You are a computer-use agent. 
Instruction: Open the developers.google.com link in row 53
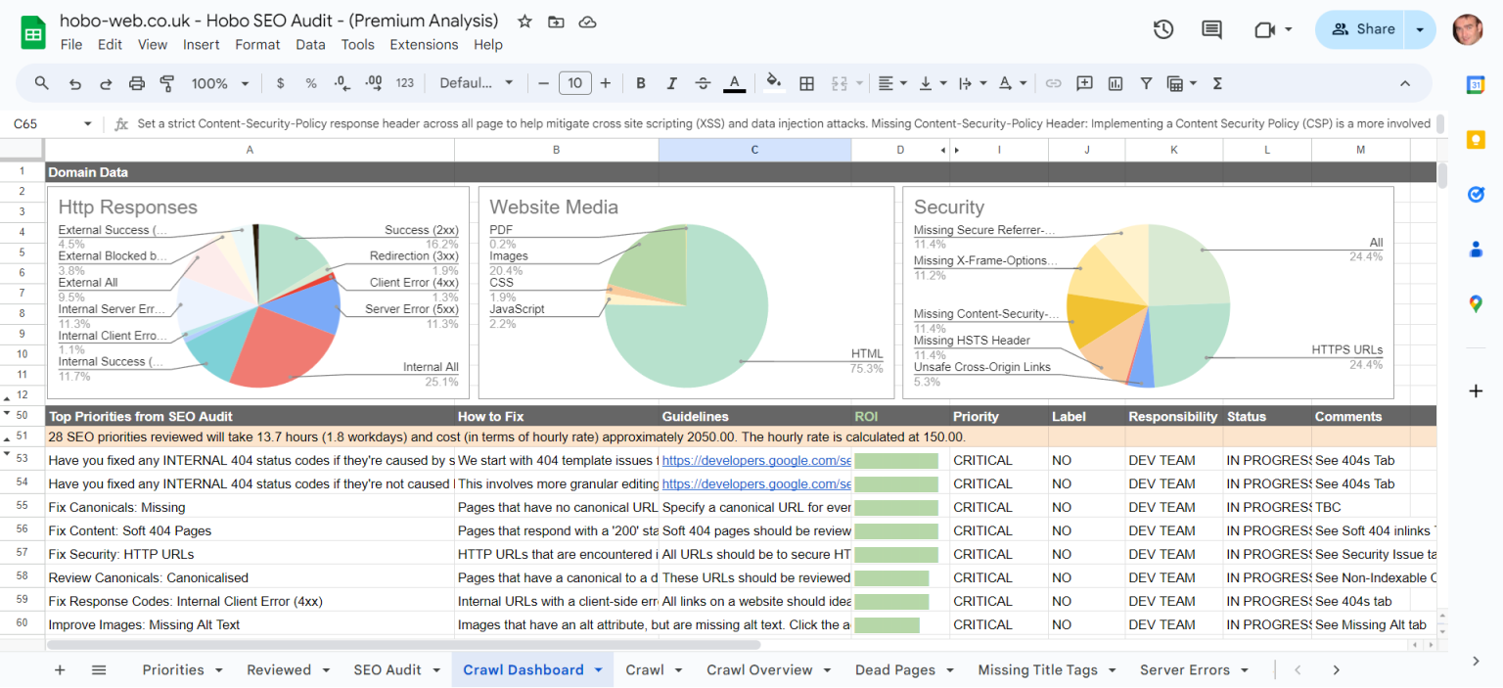(x=755, y=460)
